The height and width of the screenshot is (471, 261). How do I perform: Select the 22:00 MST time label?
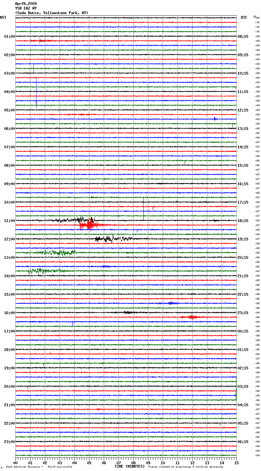pyautogui.click(x=10, y=423)
